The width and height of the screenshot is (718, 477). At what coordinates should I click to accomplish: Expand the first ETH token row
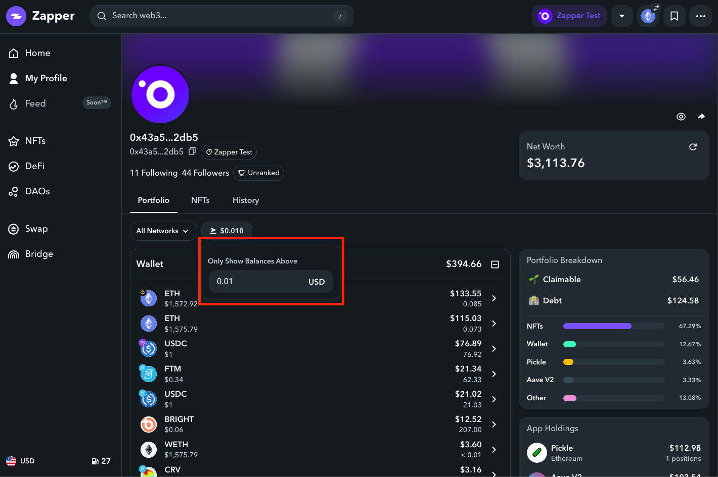tap(493, 298)
